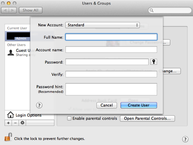This screenshot has width=193, height=145.
Task: Click the 'Other Users' heading text
Action: (x=16, y=45)
